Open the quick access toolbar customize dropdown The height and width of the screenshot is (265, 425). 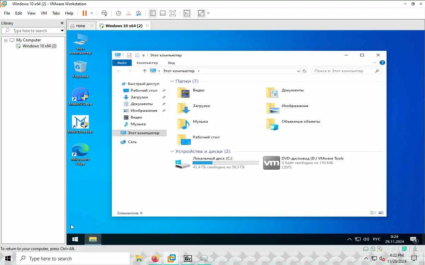(x=143, y=55)
